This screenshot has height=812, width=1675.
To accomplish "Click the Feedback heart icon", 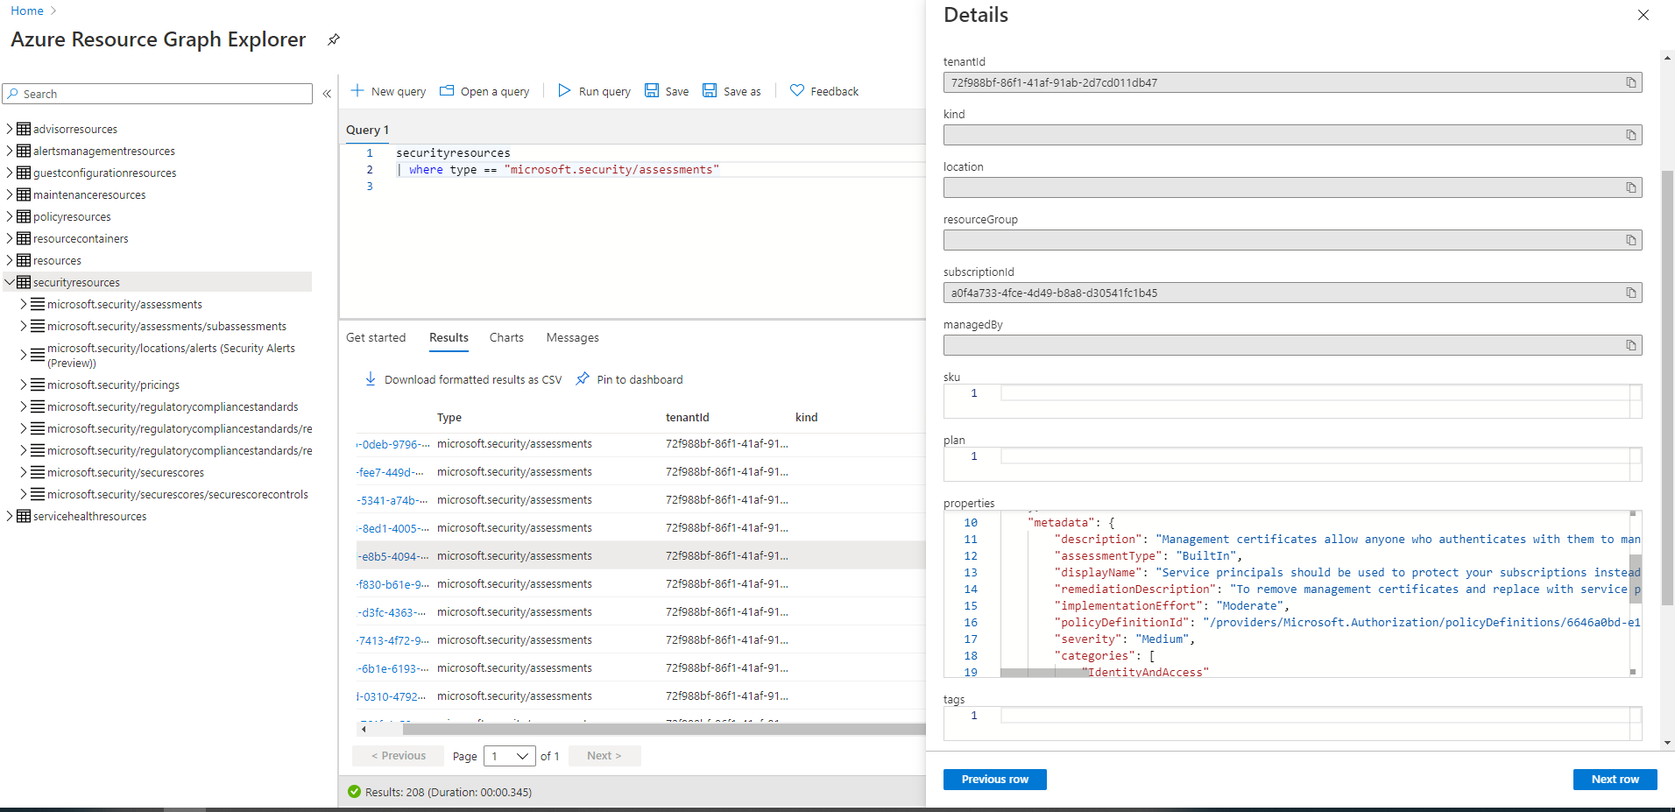I will [x=796, y=91].
